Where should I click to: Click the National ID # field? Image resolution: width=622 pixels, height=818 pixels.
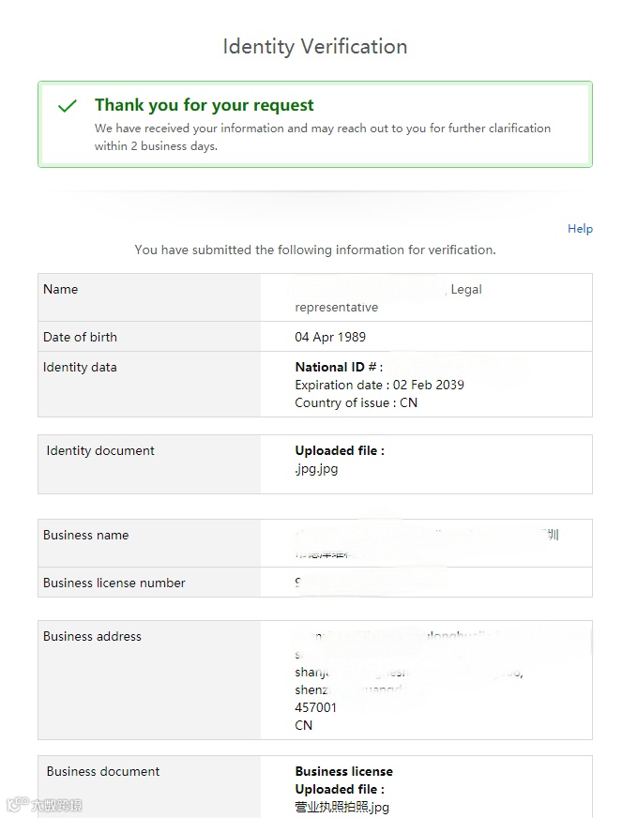pos(339,367)
